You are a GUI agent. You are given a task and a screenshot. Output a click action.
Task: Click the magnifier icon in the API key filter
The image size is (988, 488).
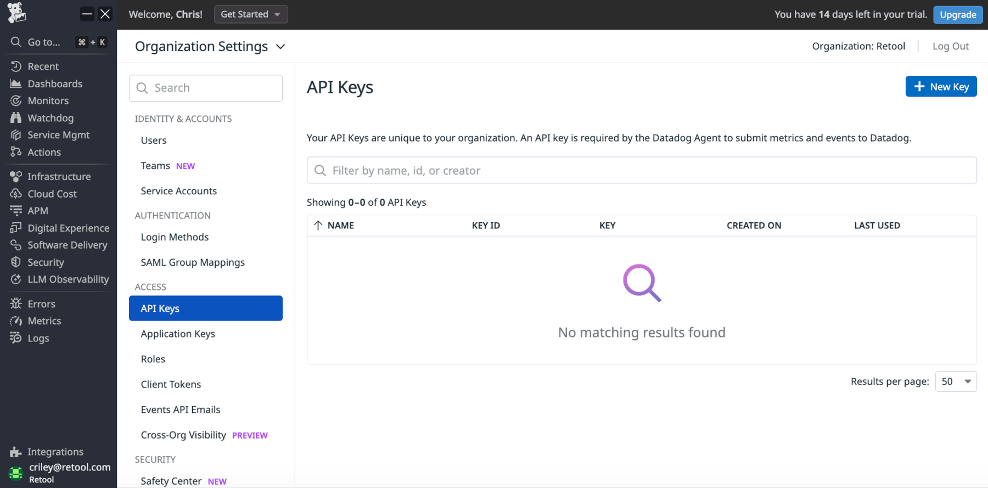[320, 171]
